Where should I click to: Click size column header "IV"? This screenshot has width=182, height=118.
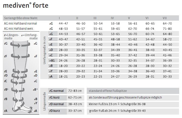112,18
